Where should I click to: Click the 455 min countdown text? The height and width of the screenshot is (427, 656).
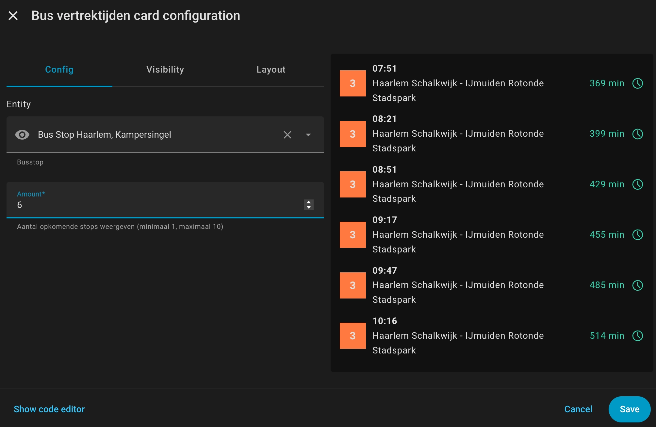pos(607,235)
